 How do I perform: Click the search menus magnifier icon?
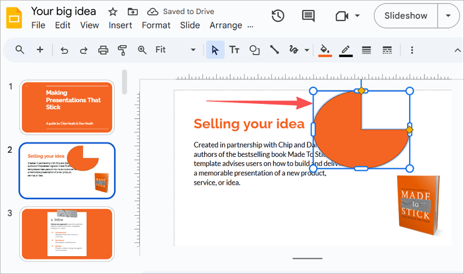(x=20, y=50)
